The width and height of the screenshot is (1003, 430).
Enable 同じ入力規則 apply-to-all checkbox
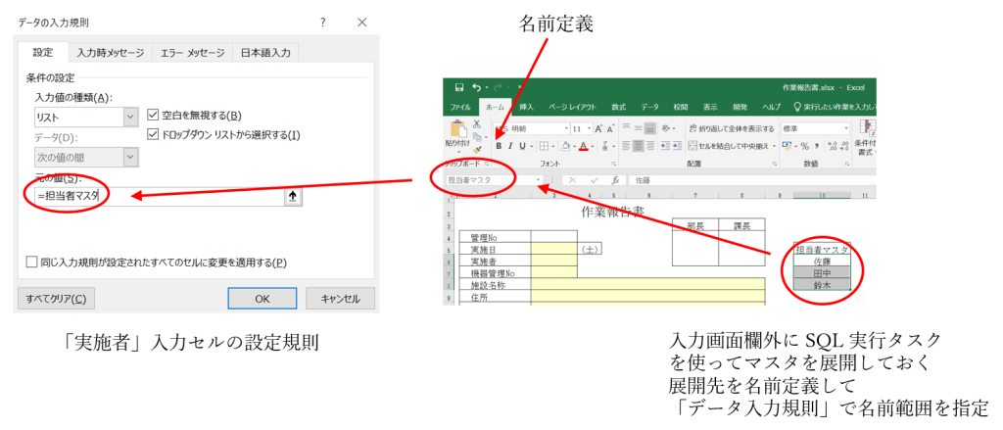click(x=32, y=262)
